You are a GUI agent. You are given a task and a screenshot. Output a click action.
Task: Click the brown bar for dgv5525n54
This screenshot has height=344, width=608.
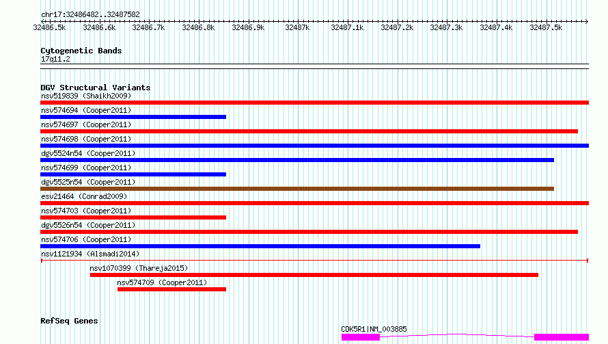click(x=297, y=189)
